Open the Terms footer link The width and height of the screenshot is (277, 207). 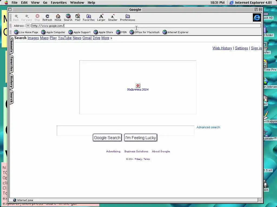[x=147, y=159]
